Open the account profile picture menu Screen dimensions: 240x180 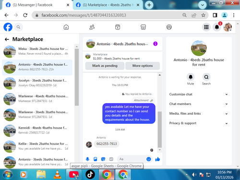coord(228,27)
